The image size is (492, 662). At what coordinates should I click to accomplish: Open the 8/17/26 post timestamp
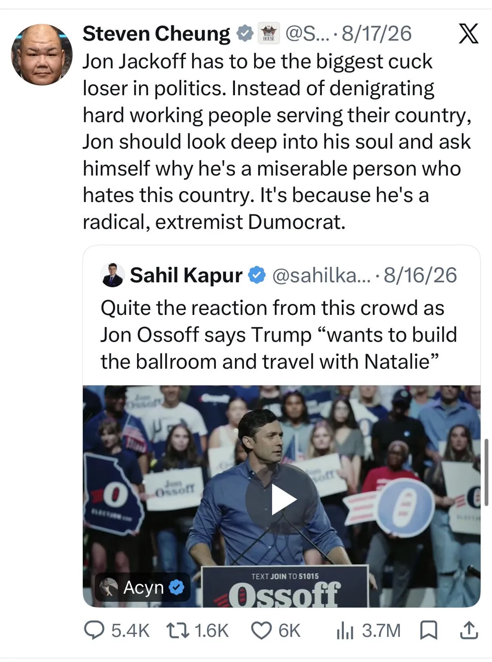click(377, 34)
